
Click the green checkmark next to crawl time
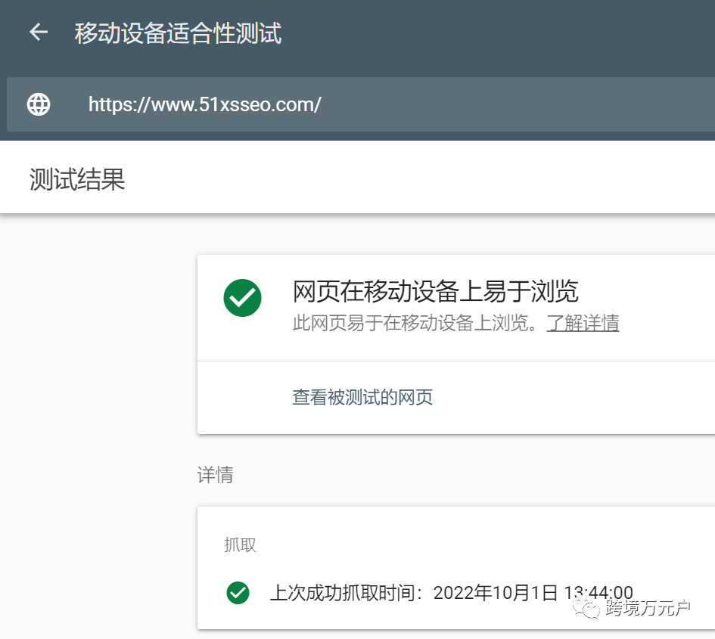coord(238,593)
